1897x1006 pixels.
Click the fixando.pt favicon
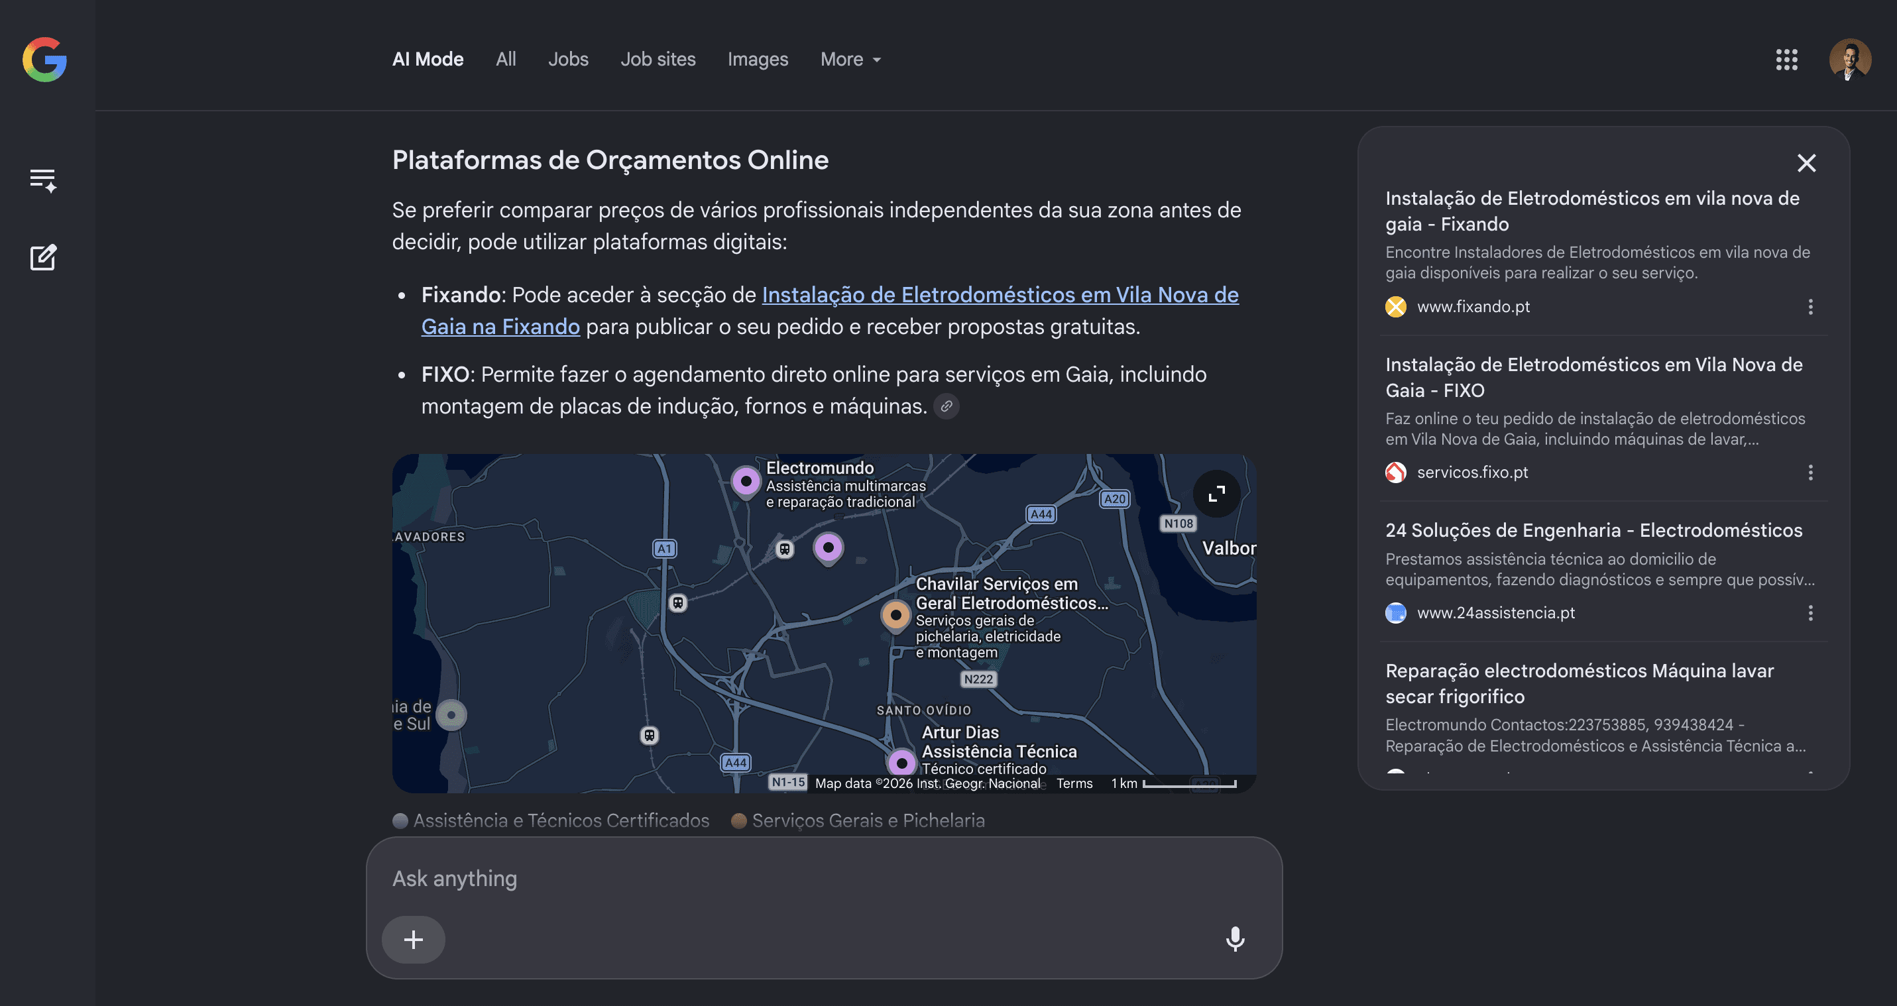[1395, 307]
